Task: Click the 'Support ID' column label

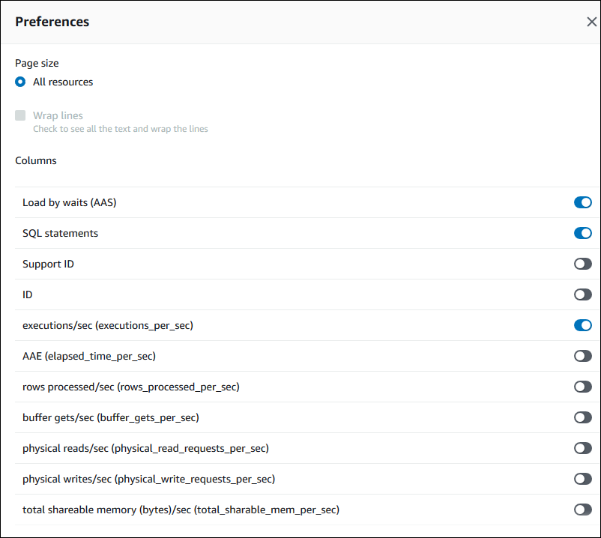Action: coord(48,264)
